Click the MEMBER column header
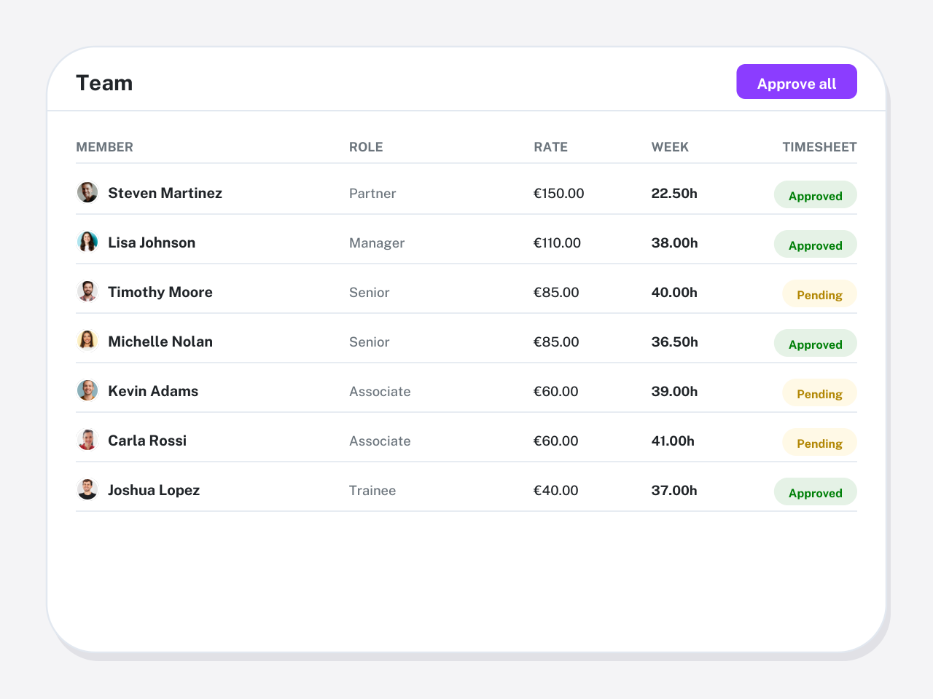933x699 pixels. click(105, 147)
